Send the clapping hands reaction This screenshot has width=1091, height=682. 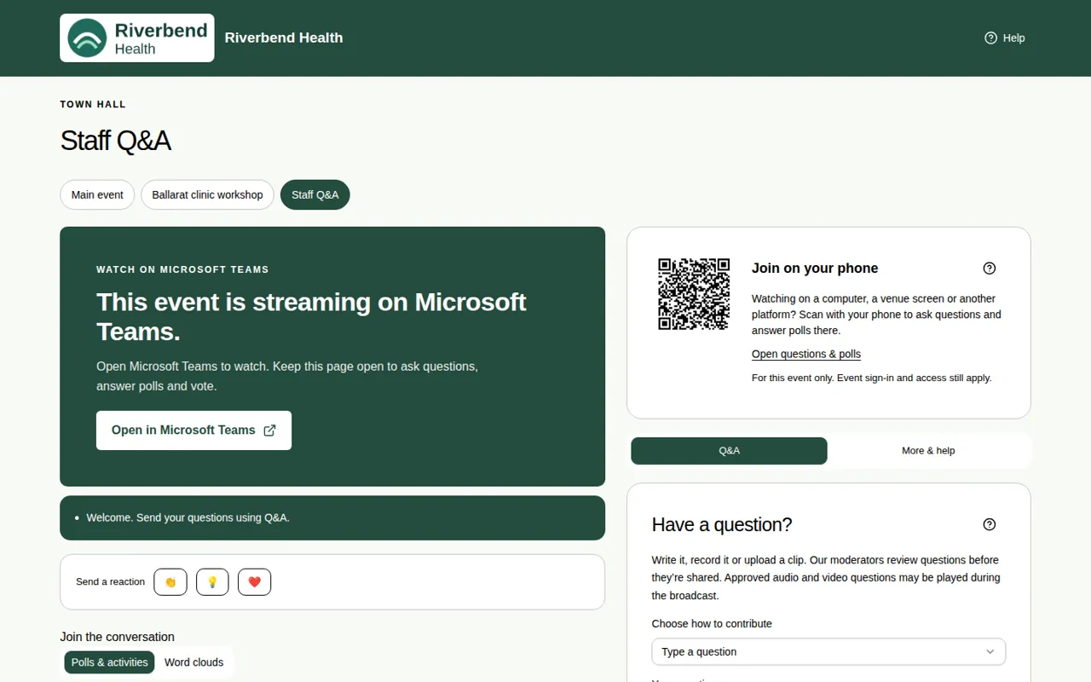170,582
